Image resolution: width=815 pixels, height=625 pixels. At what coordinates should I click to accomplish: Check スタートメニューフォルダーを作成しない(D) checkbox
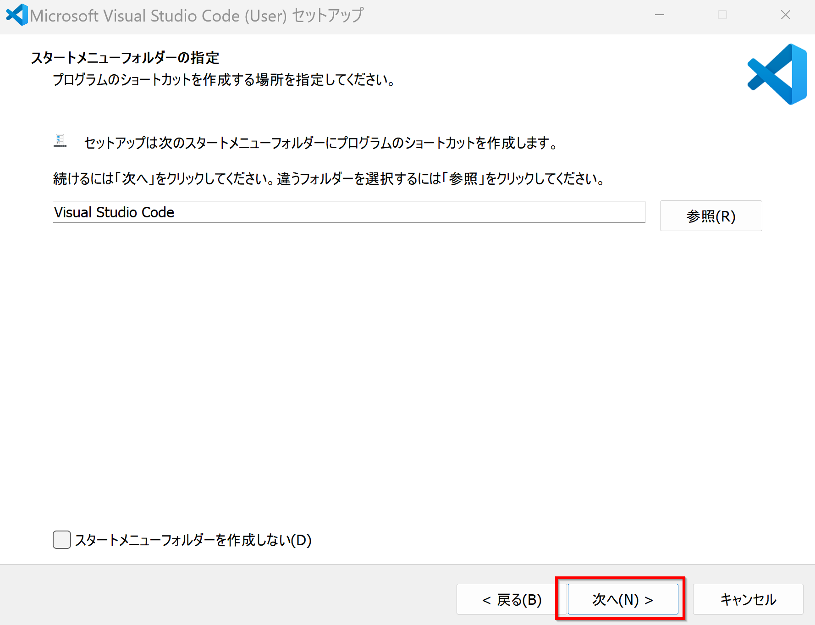pos(62,540)
